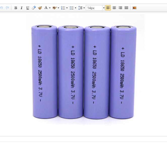
Task: Insert a bulleted list
Action: 72,8
